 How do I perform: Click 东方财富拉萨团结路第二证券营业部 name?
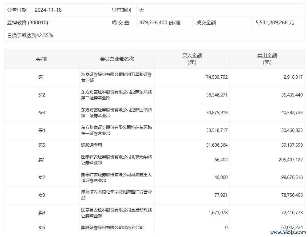coord(116,113)
